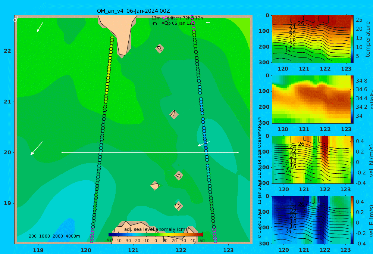Image resolution: width=373 pixels, height=254 pixels.
Task: Click the white transect line at latitude 20
Action: [x=150, y=152]
